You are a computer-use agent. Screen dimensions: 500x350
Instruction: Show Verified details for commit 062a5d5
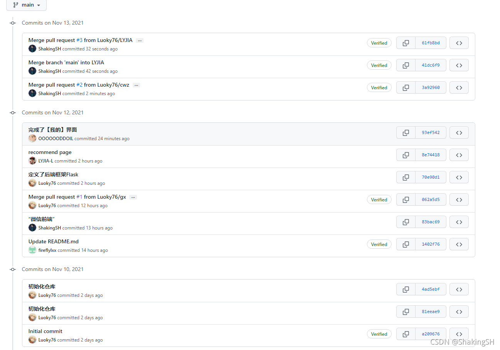pos(379,200)
